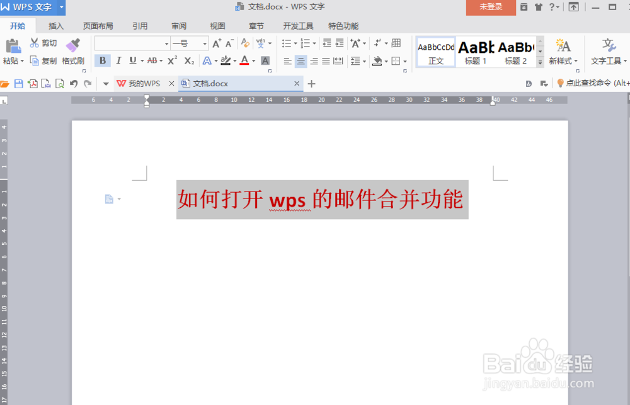
Task: Open the underline style dropdown arrow
Action: (x=142, y=61)
